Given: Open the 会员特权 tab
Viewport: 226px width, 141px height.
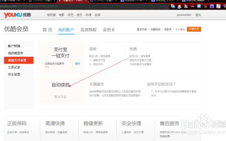Looking at the screenshot, I should tap(88, 30).
